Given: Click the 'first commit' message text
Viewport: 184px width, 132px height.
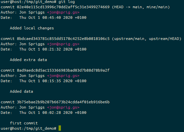Looking at the screenshot, I should 24,123.
